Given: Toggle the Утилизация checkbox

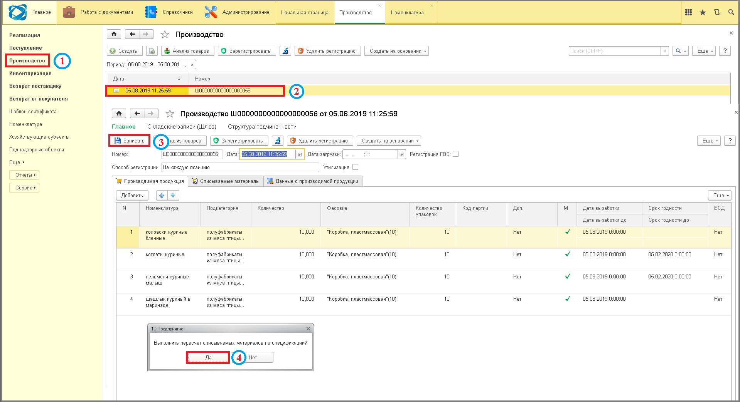Looking at the screenshot, I should (x=356, y=167).
